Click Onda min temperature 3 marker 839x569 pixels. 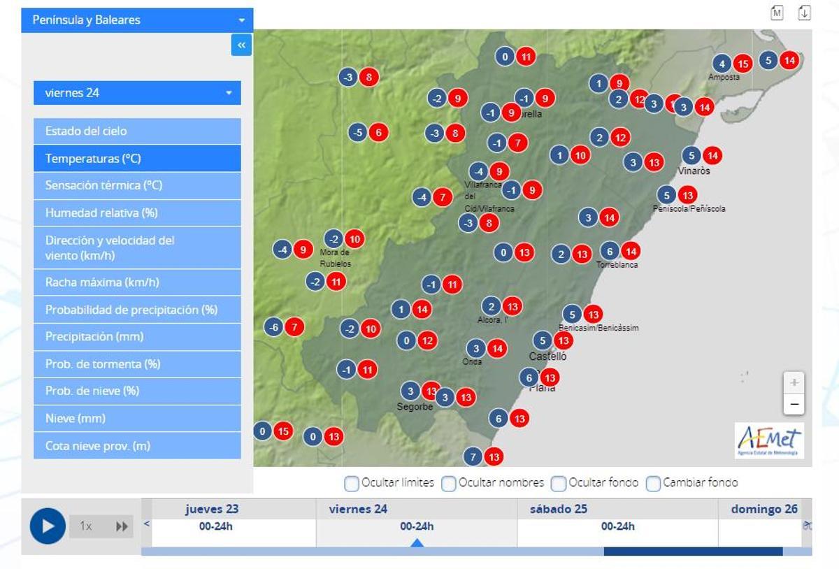click(x=476, y=348)
